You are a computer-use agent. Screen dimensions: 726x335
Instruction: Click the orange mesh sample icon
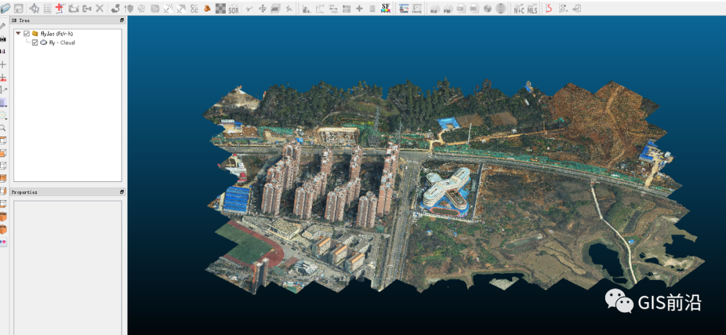(x=207, y=8)
